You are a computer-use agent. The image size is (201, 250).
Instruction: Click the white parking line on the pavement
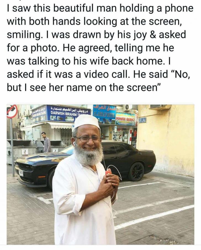pyautogui.click(x=154, y=216)
